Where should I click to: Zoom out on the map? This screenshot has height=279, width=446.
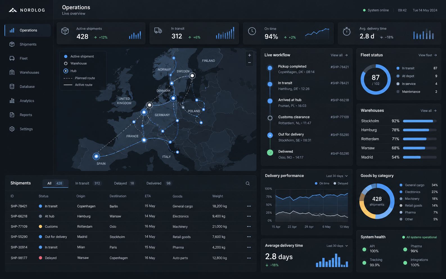pos(249,63)
